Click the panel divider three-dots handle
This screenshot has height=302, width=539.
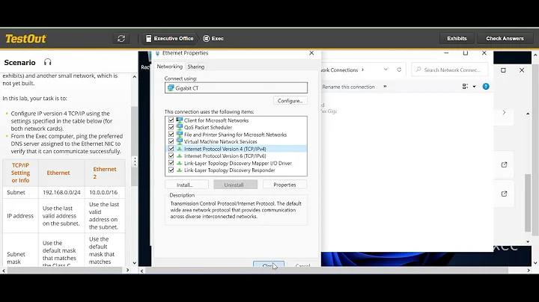135,161
